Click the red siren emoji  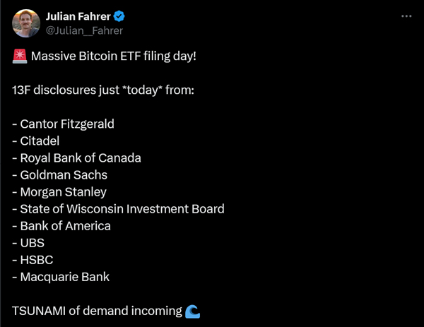[x=19, y=55]
